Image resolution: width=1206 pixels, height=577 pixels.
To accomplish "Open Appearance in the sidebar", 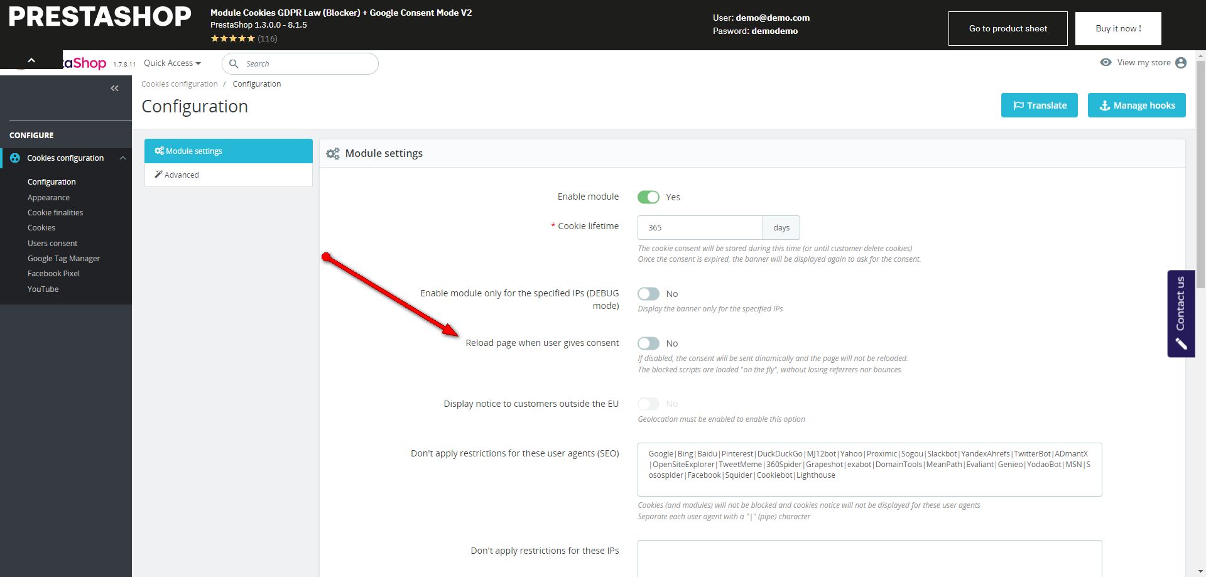I will tap(48, 198).
